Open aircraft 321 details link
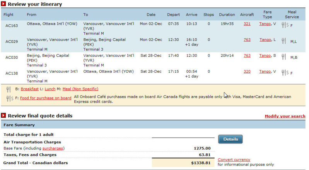The image size is (309, 170). click(247, 24)
